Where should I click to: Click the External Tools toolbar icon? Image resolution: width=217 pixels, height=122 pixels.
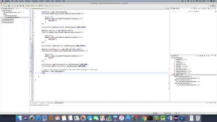23,6
